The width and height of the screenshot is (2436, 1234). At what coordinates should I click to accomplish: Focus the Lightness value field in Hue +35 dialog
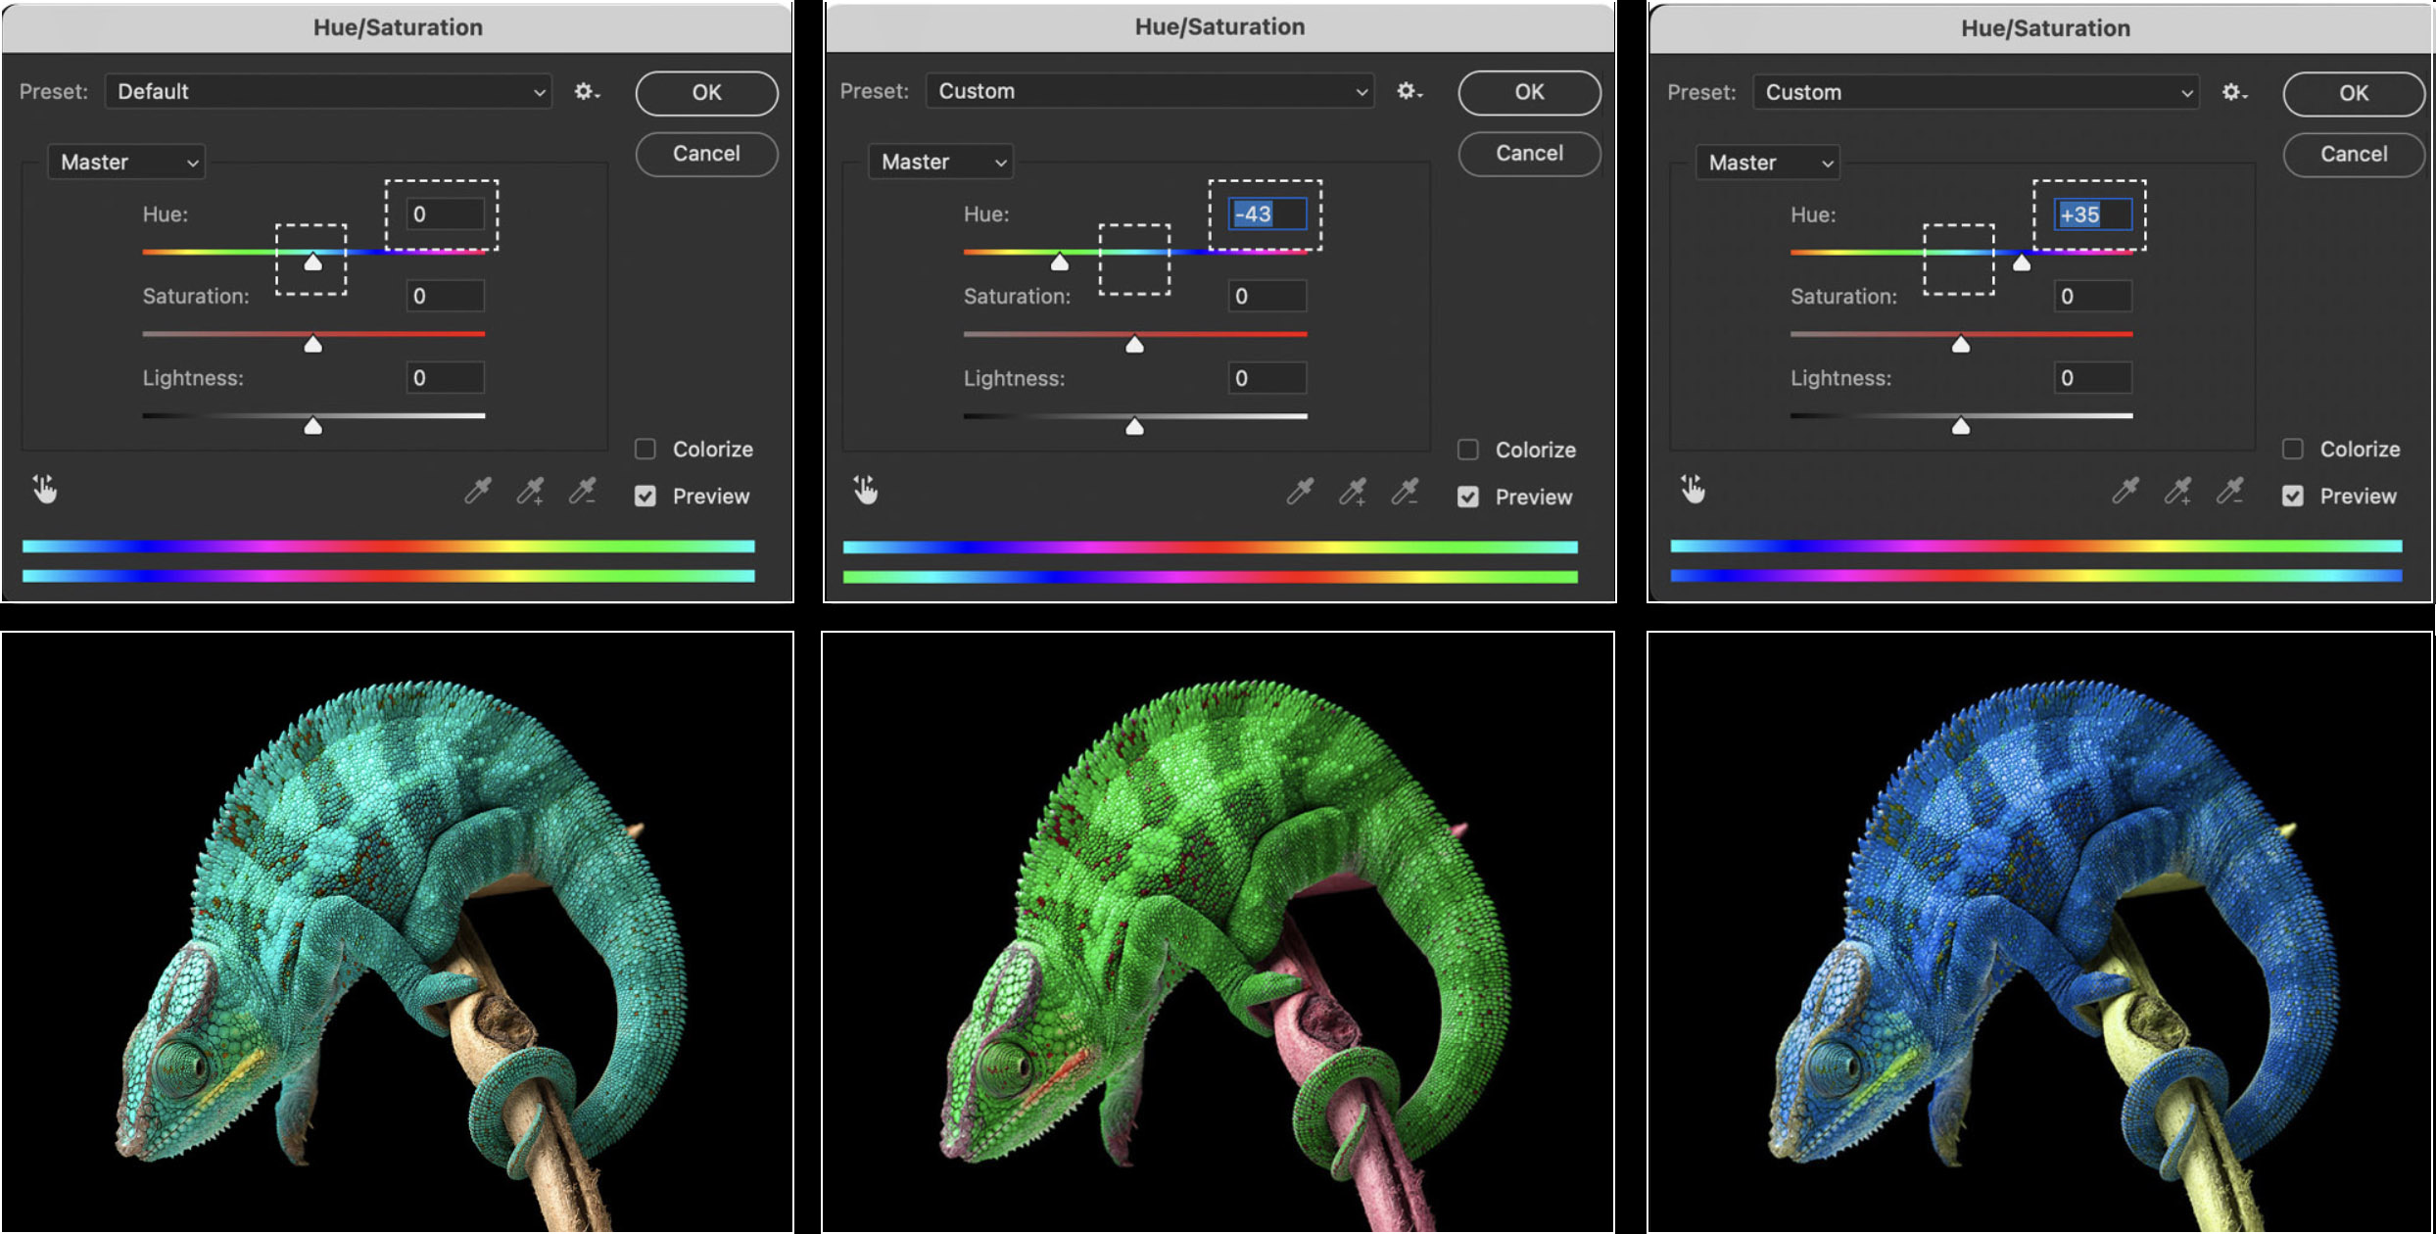pyautogui.click(x=2093, y=378)
